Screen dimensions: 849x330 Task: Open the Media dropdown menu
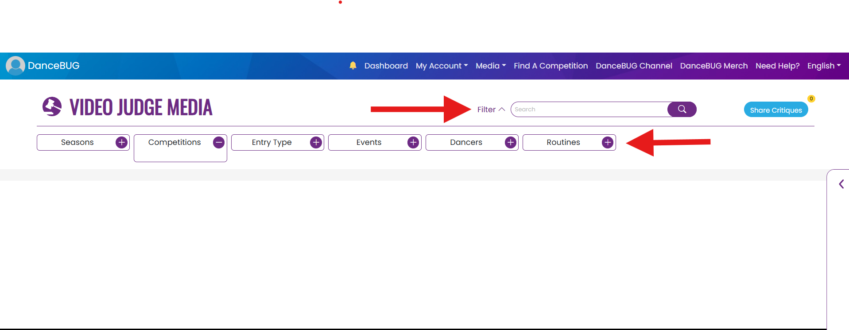pyautogui.click(x=490, y=66)
